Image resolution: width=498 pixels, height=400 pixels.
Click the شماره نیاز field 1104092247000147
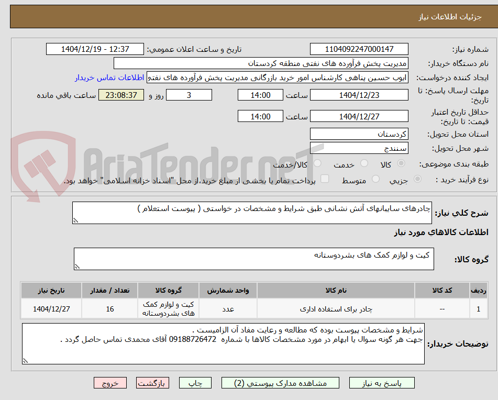click(359, 49)
